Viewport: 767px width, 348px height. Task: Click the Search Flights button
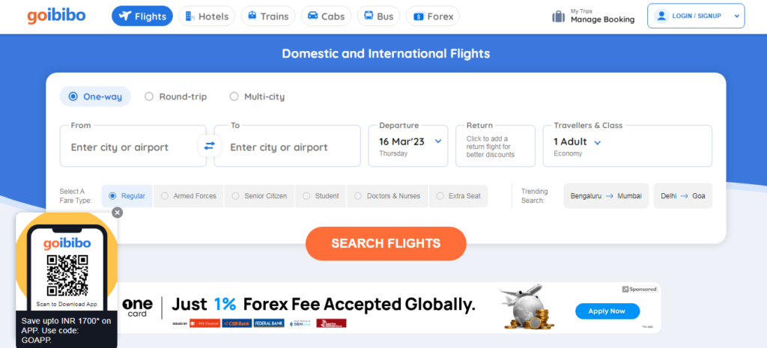pyautogui.click(x=386, y=243)
